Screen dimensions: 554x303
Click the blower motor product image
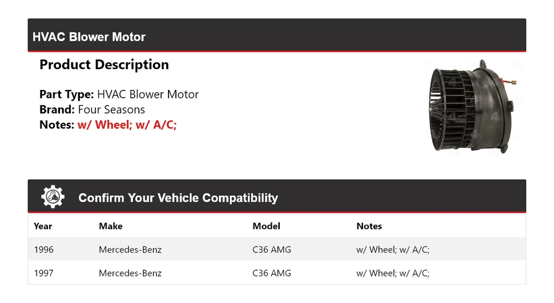[470, 108]
